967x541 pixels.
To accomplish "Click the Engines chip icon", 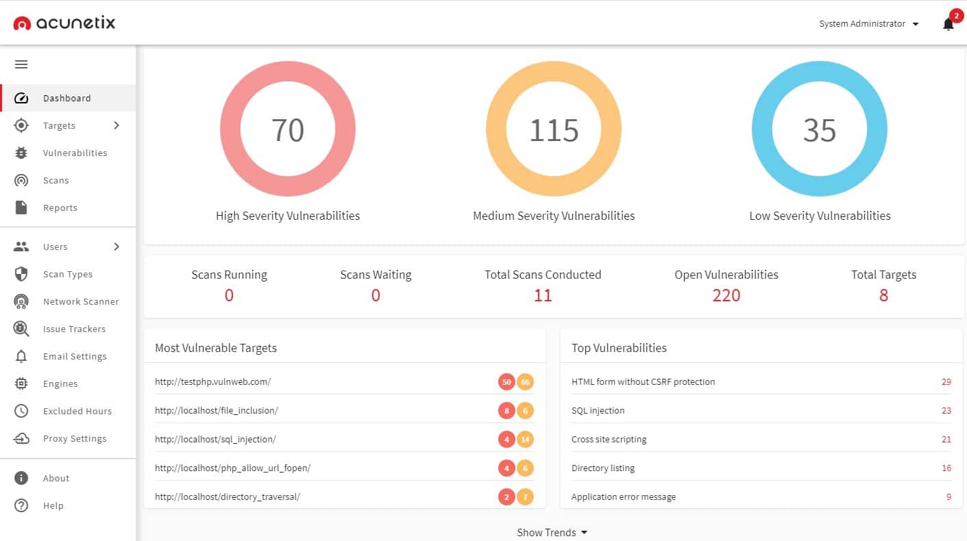I will click(21, 383).
